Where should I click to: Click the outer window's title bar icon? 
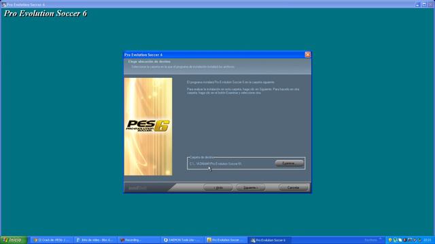(x=4, y=5)
